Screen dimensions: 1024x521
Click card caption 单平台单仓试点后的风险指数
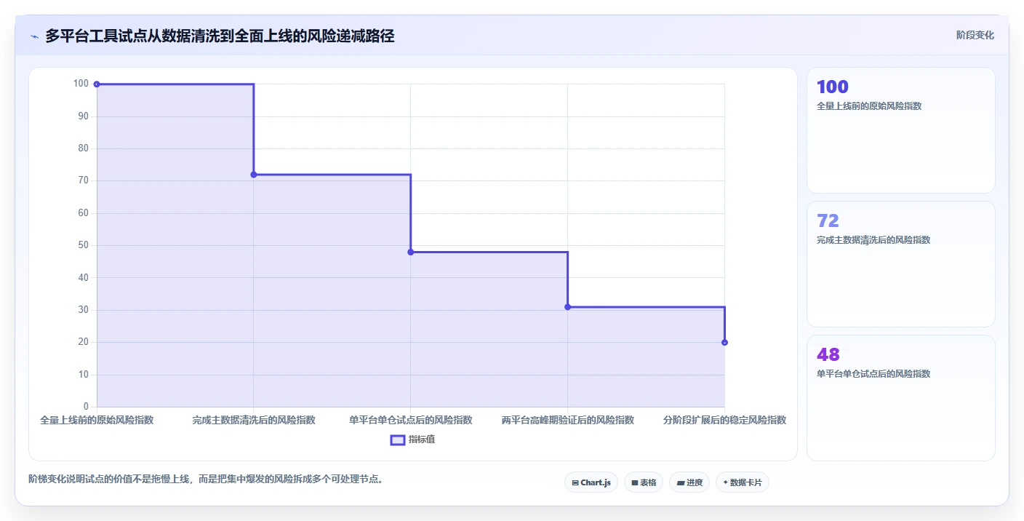(x=873, y=373)
